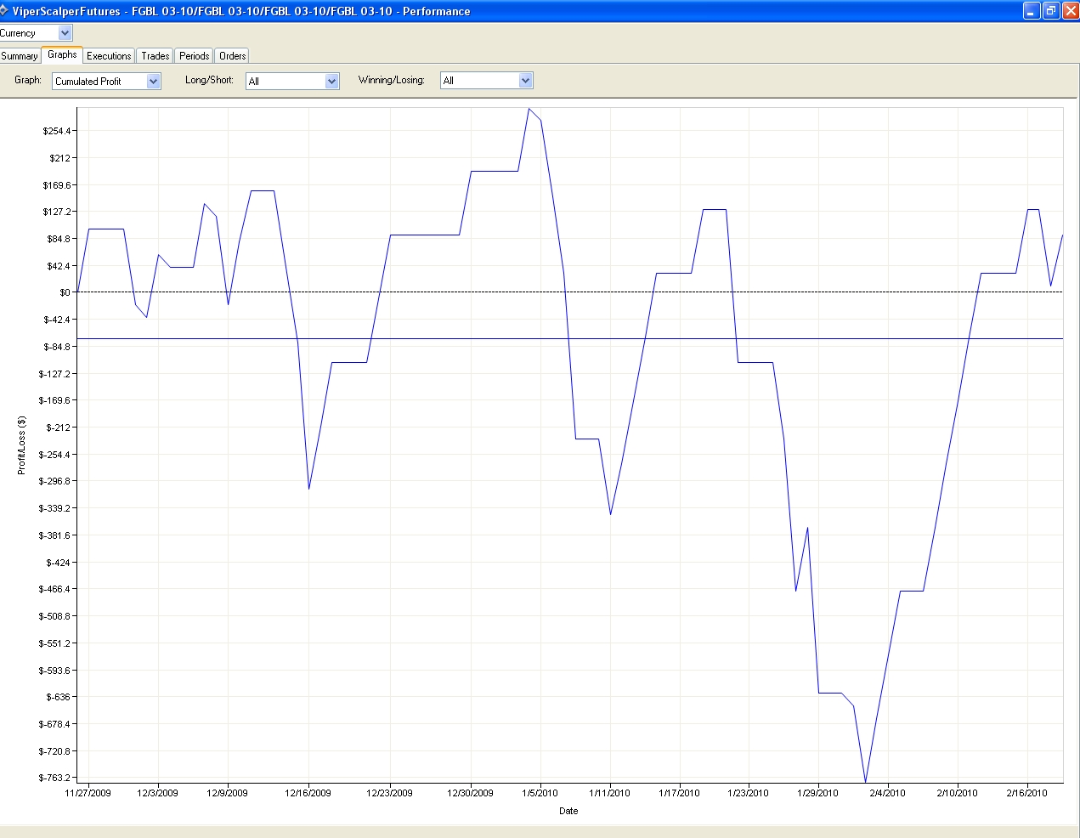The image size is (1080, 838).
Task: Switch to the Periods tab
Action: tap(194, 56)
